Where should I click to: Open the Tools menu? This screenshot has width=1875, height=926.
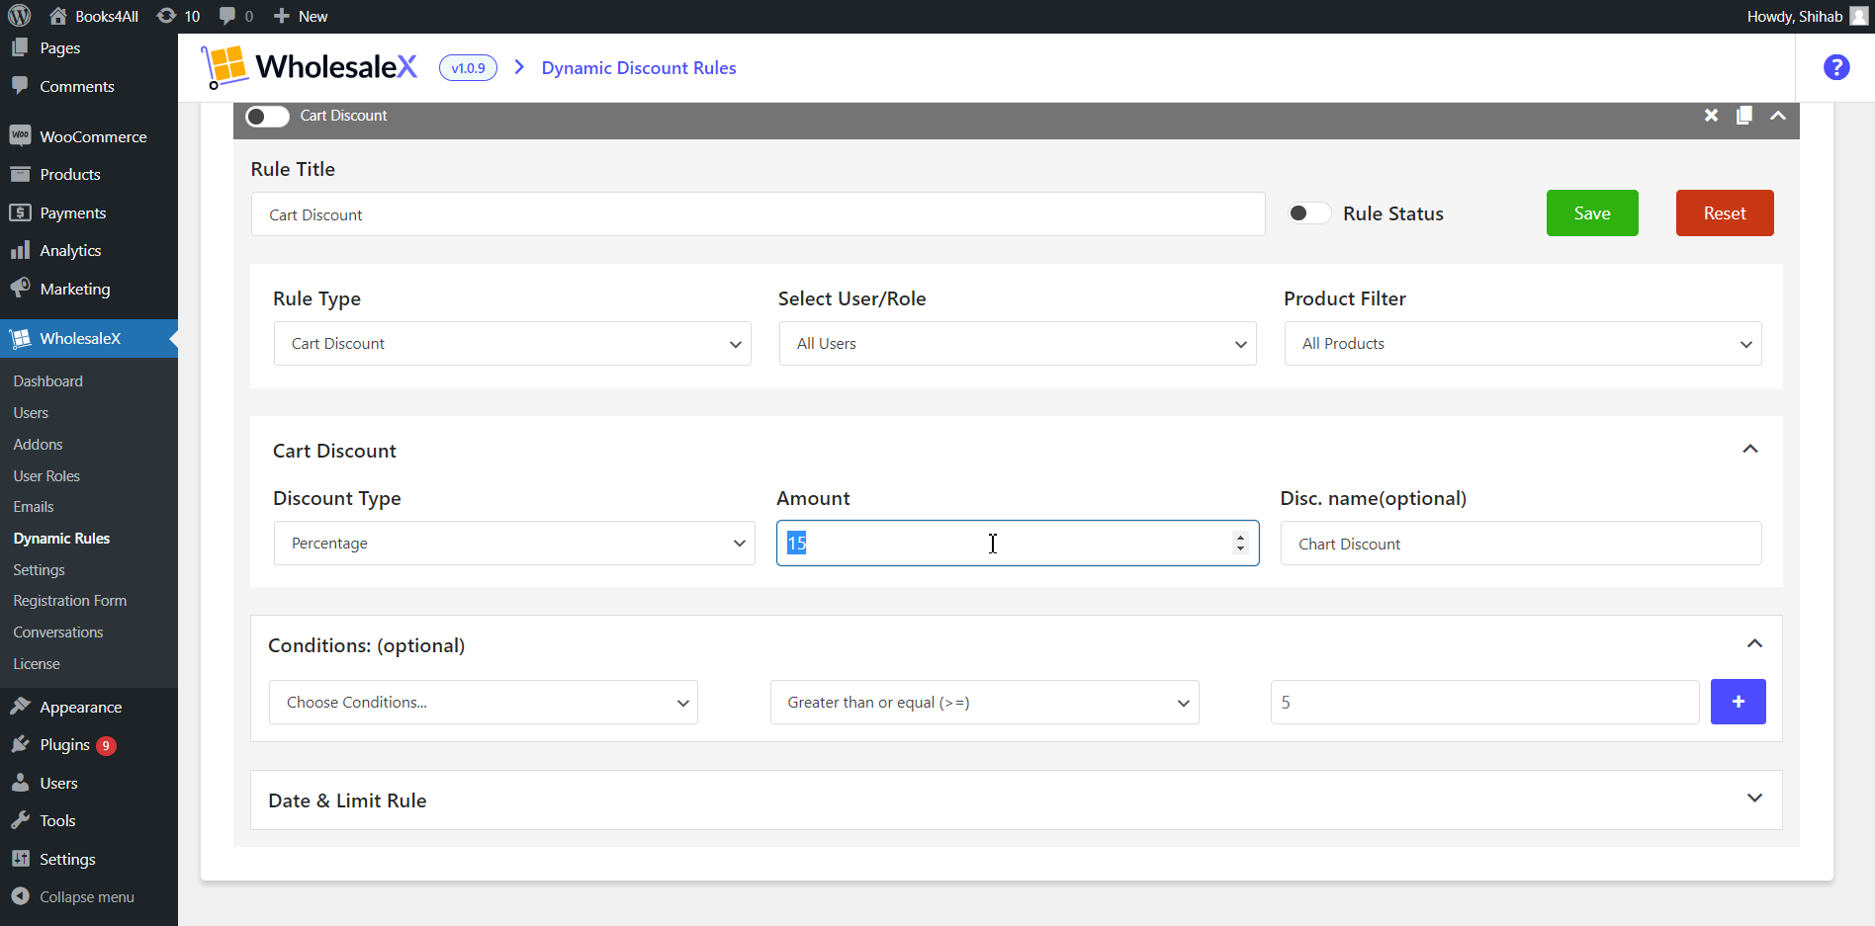tap(89, 821)
